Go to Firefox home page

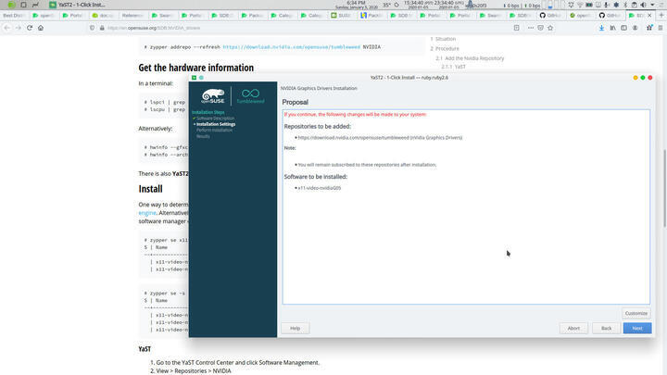(x=41, y=28)
